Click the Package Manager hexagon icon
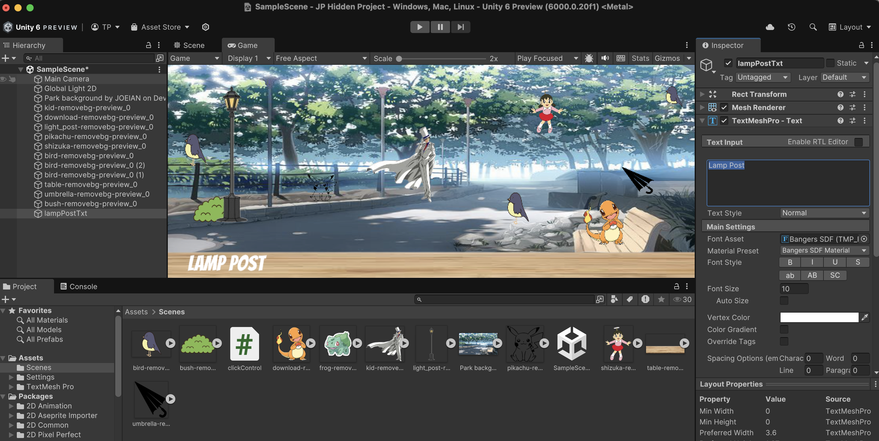879x441 pixels. coord(205,27)
